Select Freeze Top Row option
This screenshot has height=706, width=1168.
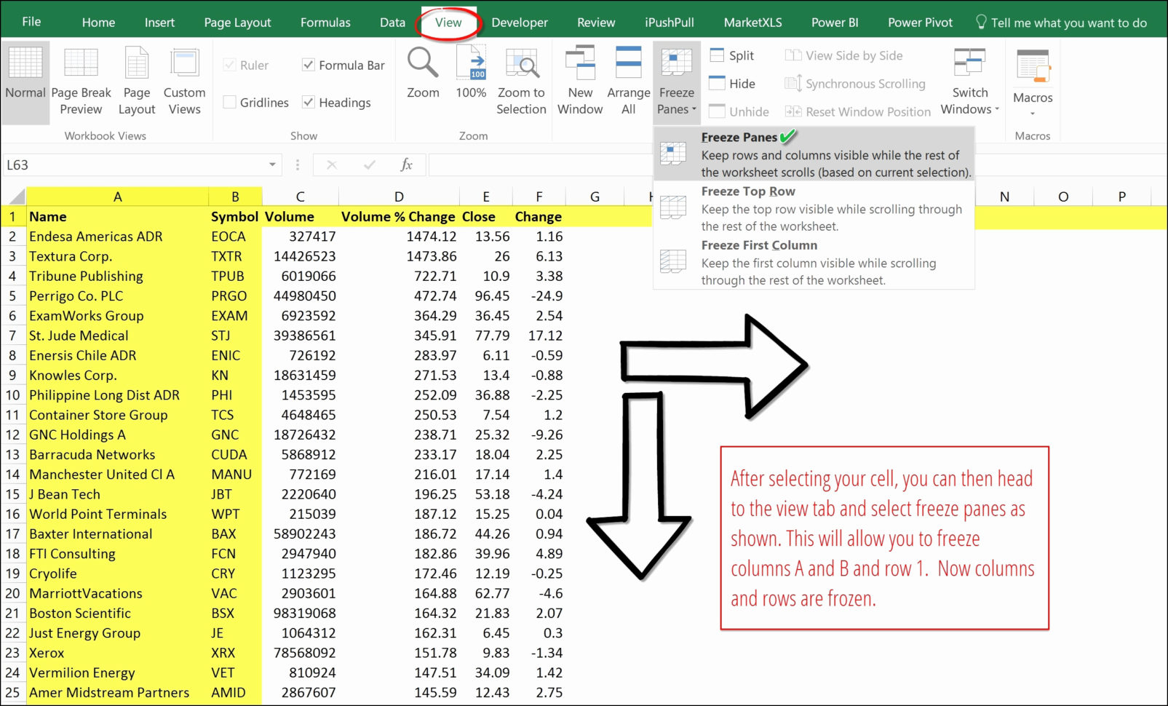click(747, 191)
